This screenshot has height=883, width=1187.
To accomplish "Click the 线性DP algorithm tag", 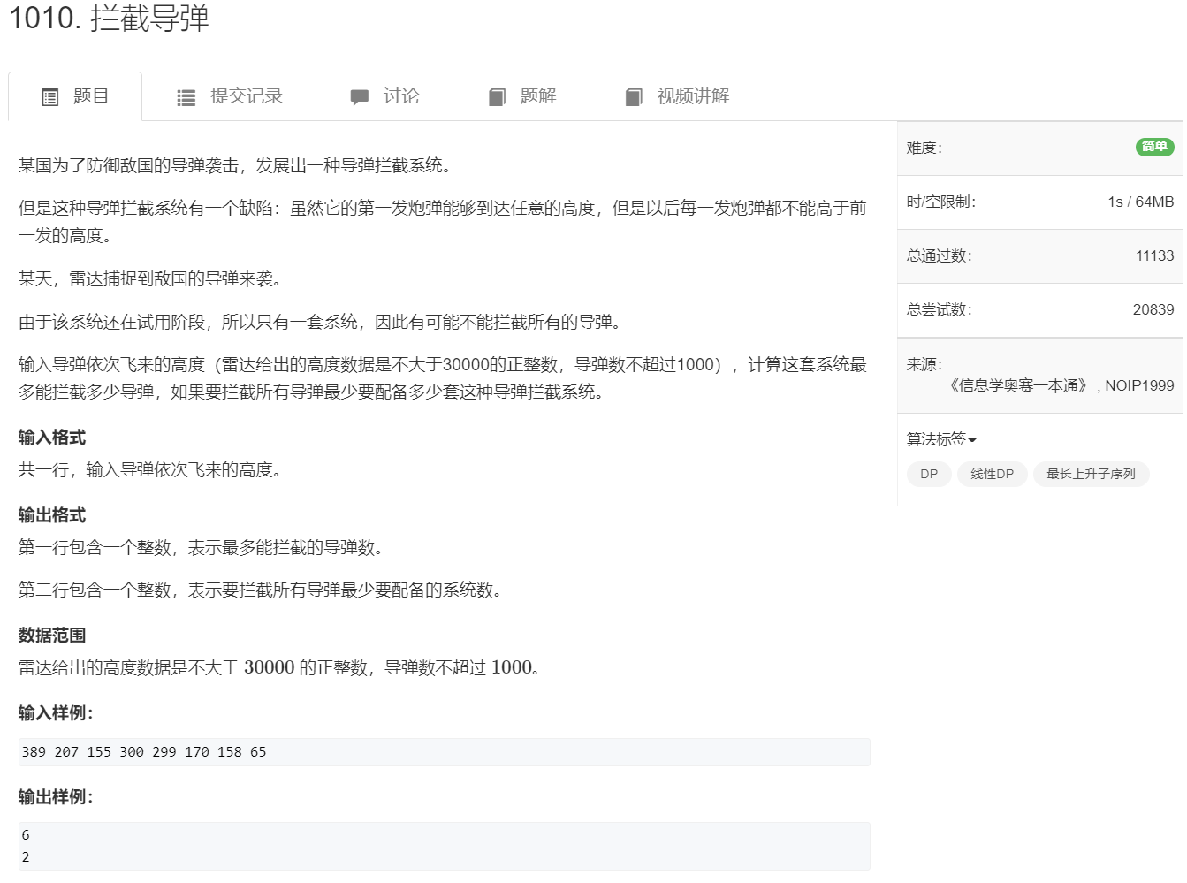I will coord(992,474).
